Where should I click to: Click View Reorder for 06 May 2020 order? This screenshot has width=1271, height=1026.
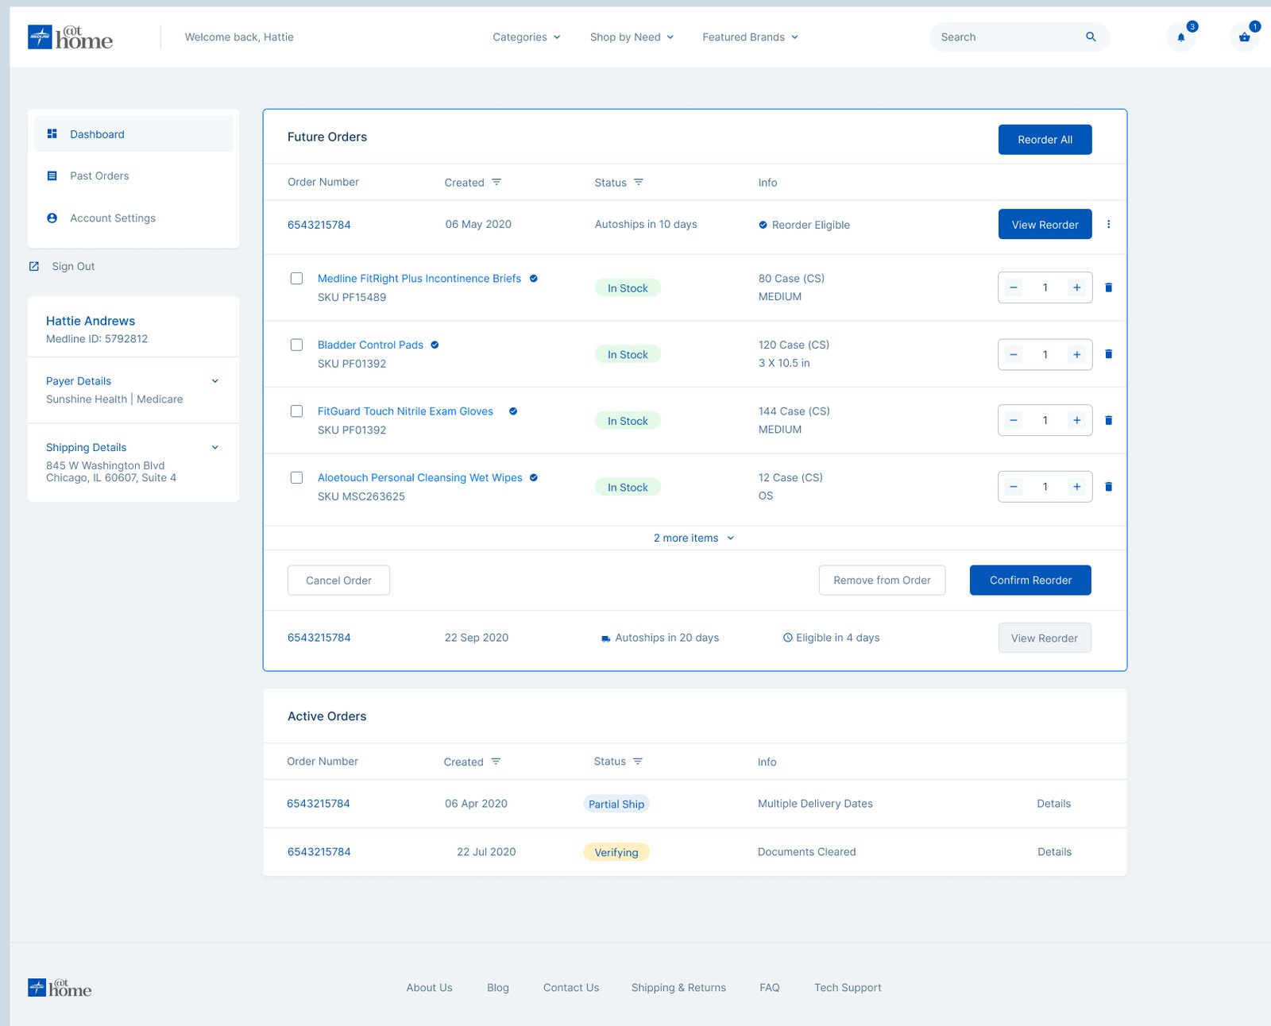pyautogui.click(x=1045, y=224)
